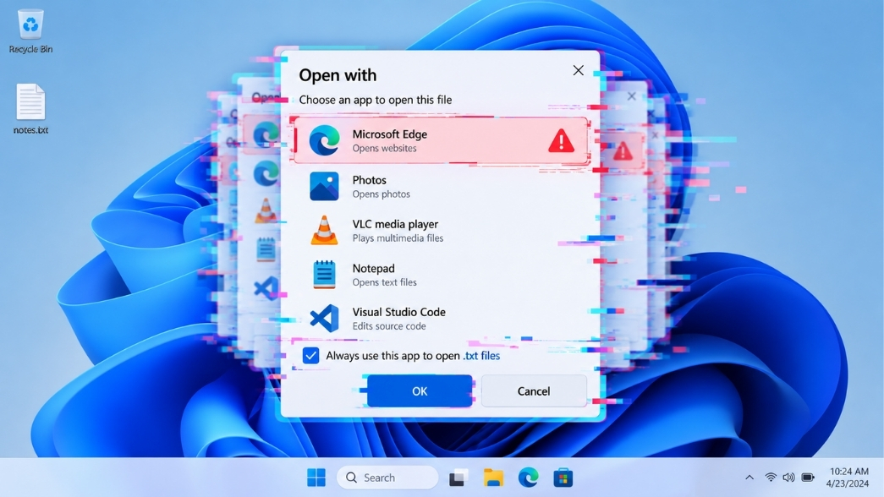This screenshot has width=884, height=497.
Task: Open Task View from the taskbar
Action: (458, 478)
